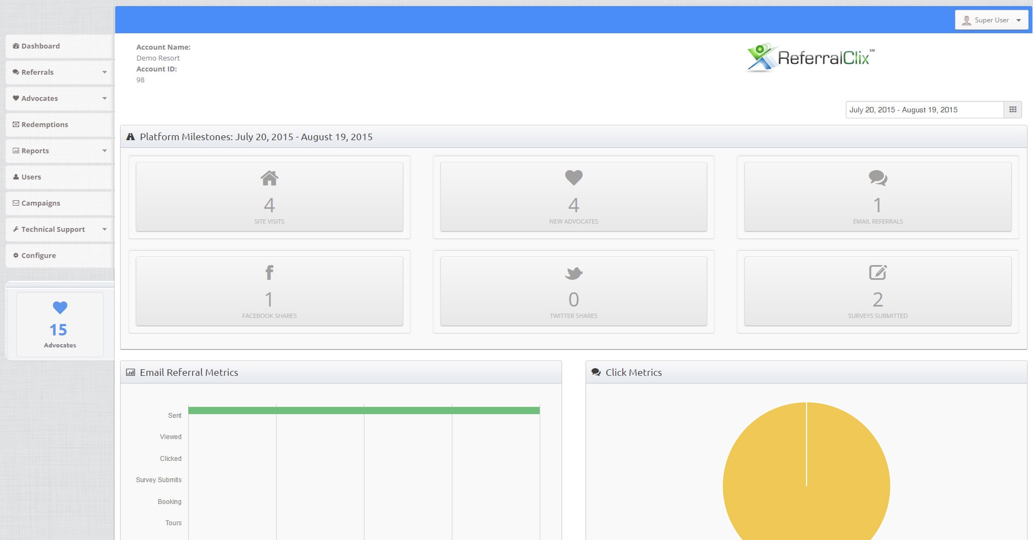Screen dimensions: 1033x540
Task: Click the Twitter Shares bird icon
Action: [x=574, y=273]
